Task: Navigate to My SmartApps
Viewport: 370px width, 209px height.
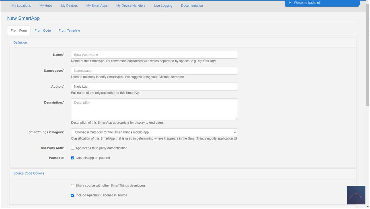Action: (x=97, y=5)
